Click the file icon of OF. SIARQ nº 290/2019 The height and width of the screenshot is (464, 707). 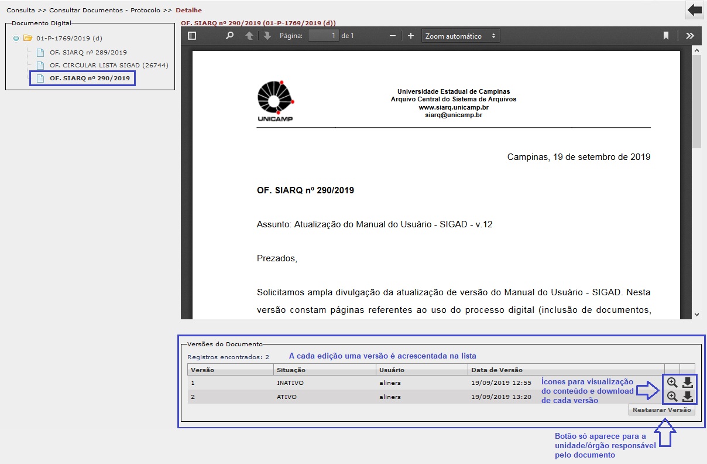click(x=40, y=78)
